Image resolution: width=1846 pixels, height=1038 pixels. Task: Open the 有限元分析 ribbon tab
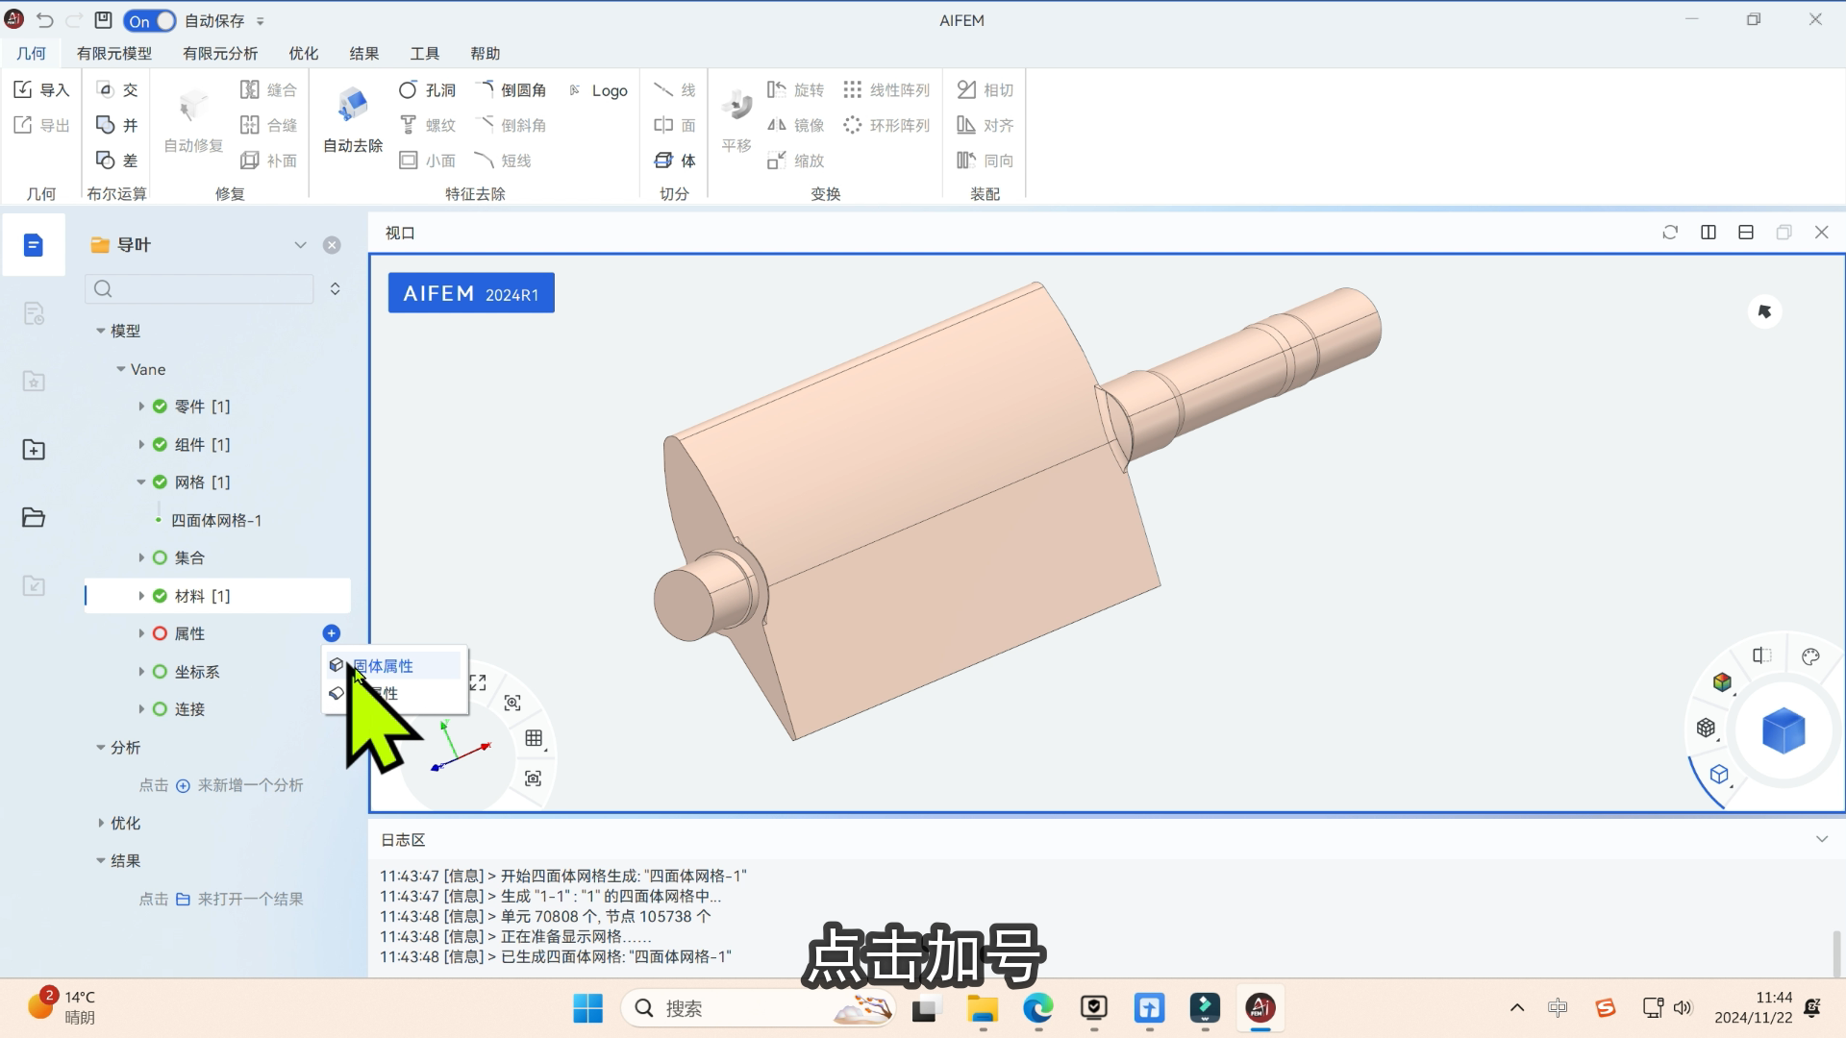pyautogui.click(x=220, y=54)
